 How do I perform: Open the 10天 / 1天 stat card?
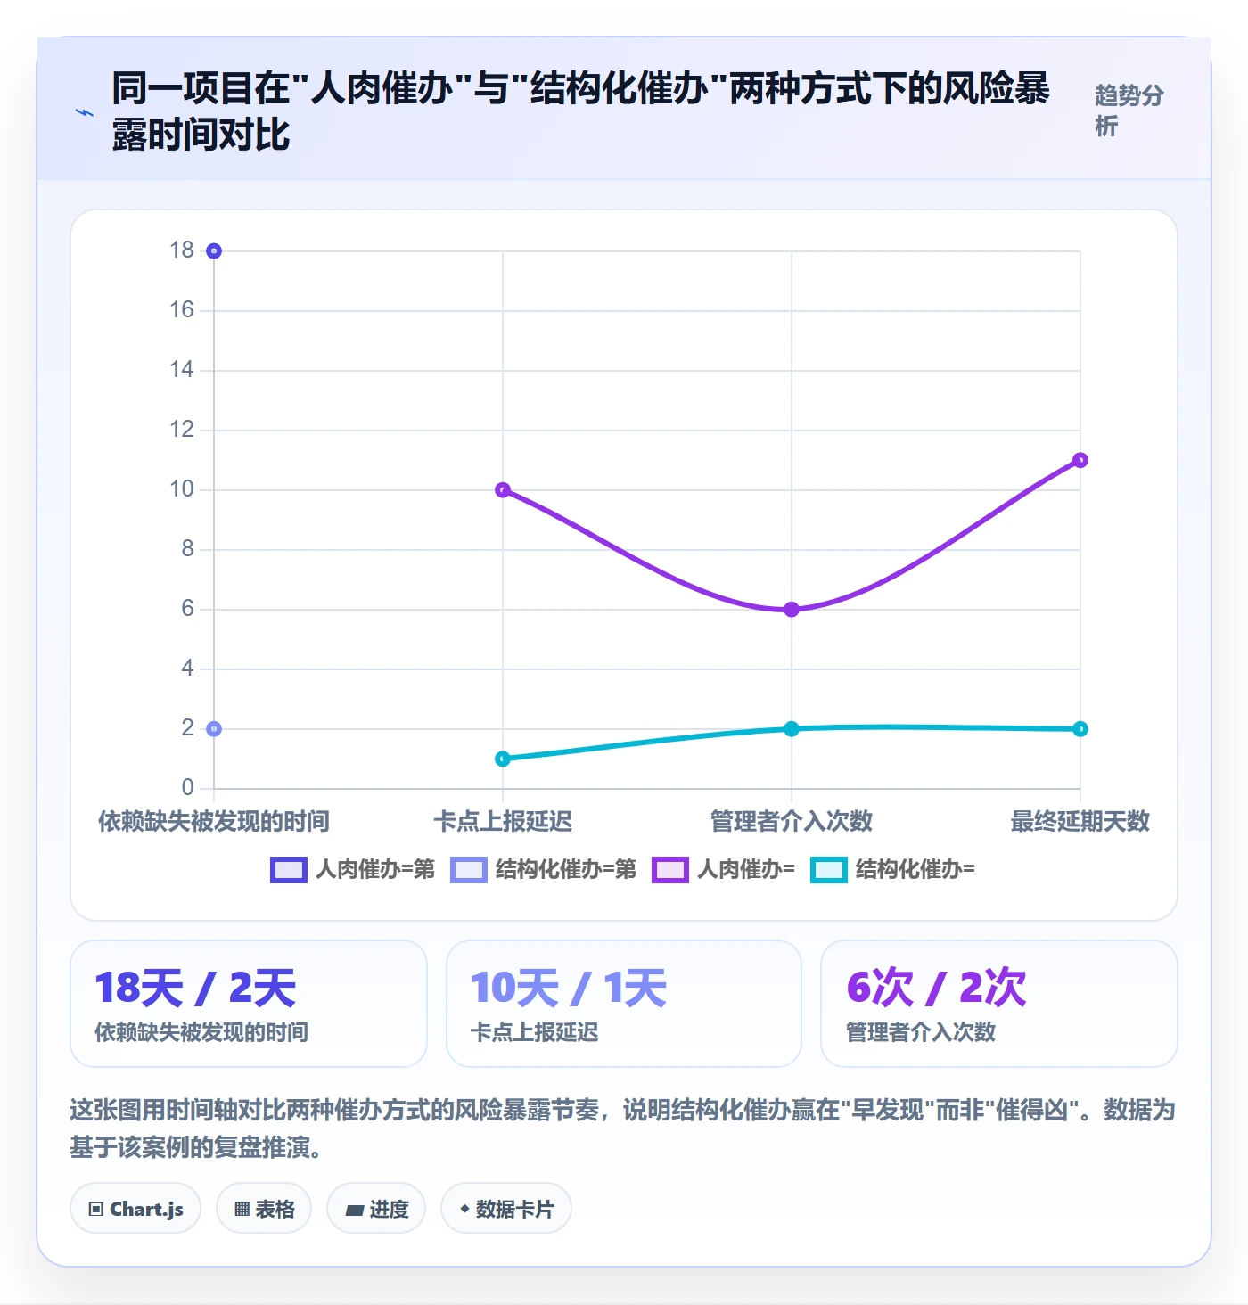[x=624, y=1004]
